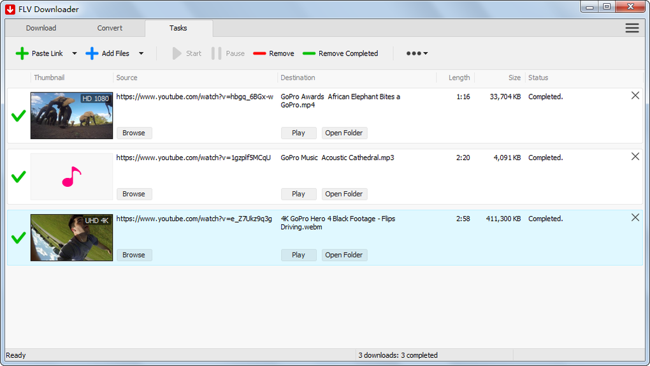Open Folder for the 4K GoPro webm
The height and width of the screenshot is (366, 650).
click(x=344, y=255)
